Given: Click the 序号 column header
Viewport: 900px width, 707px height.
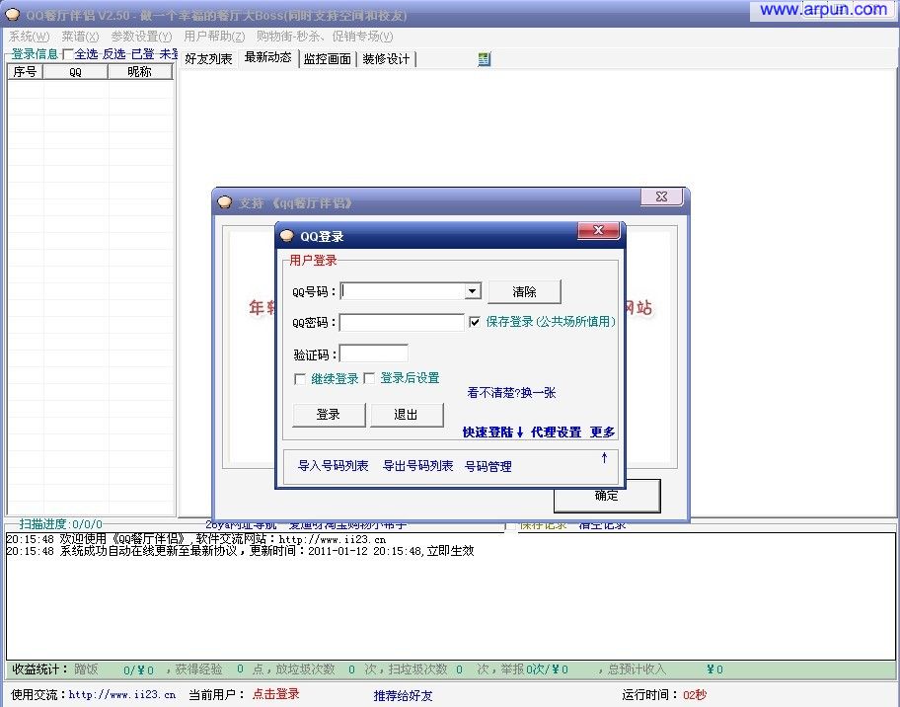Looking at the screenshot, I should pos(25,72).
